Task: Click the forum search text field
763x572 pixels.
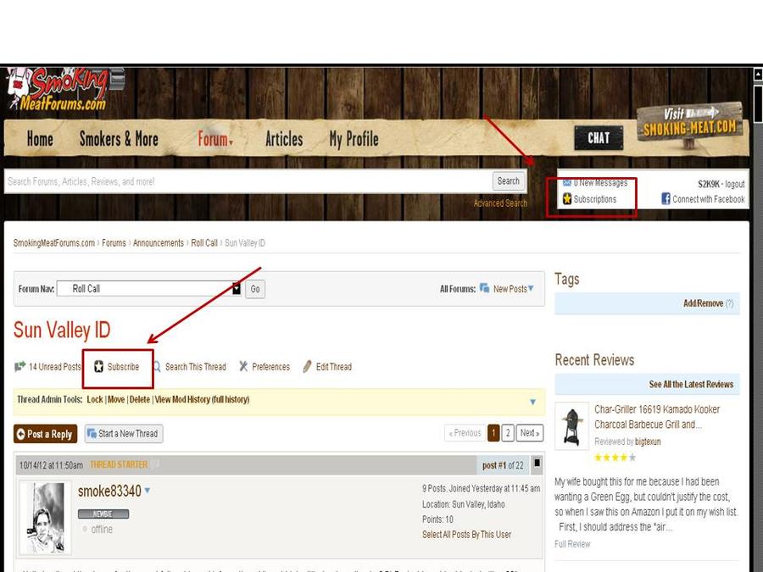Action: (246, 181)
